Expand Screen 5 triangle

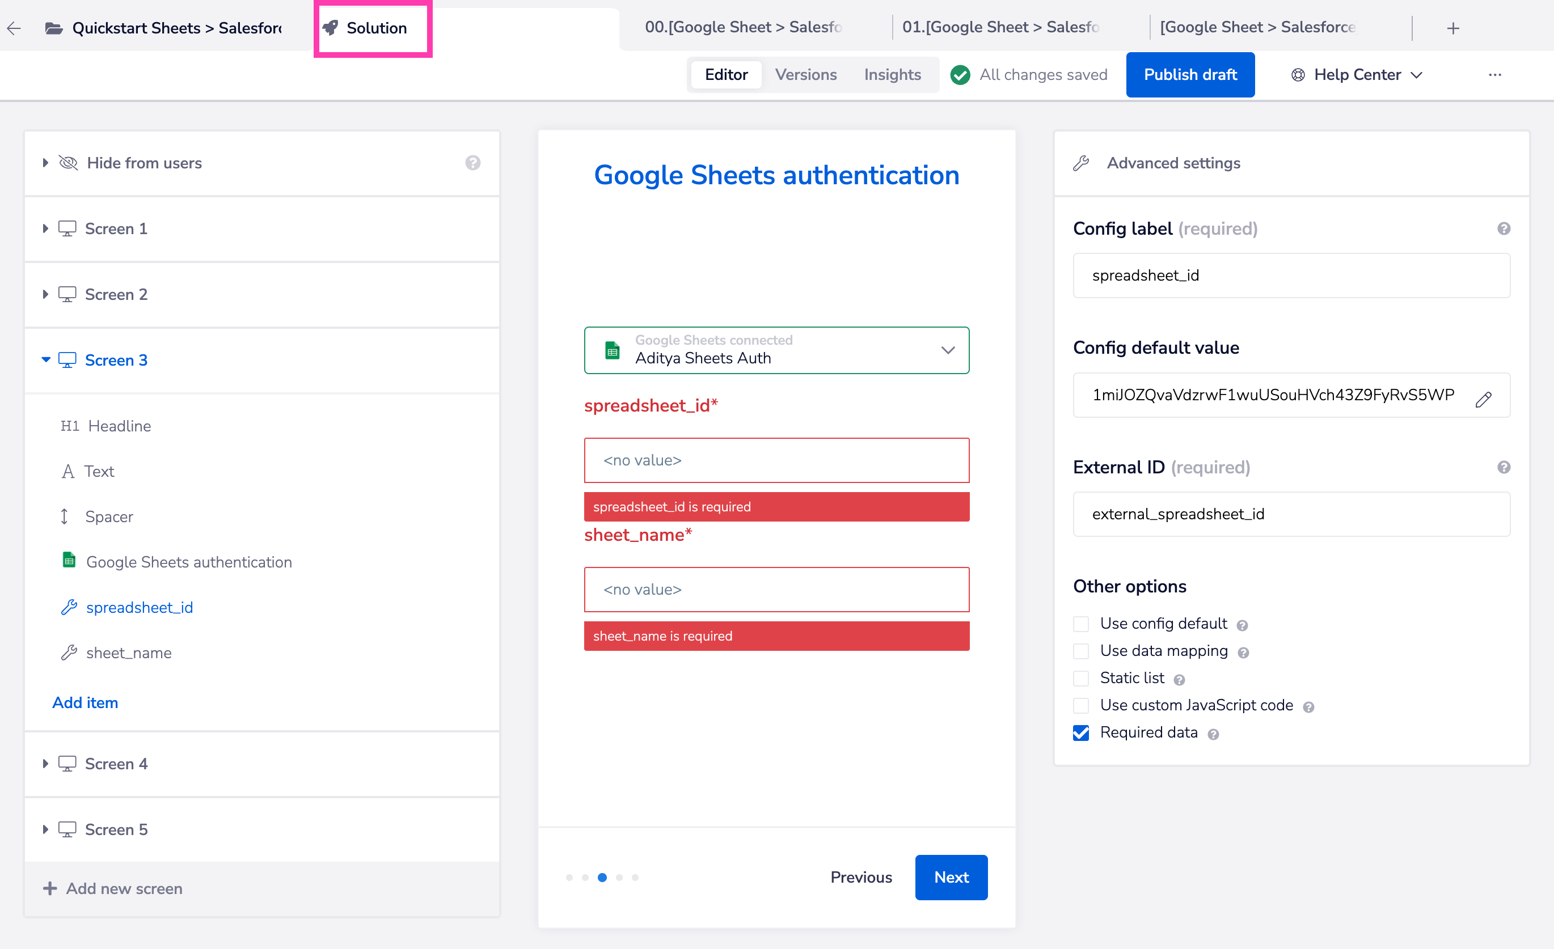click(45, 829)
